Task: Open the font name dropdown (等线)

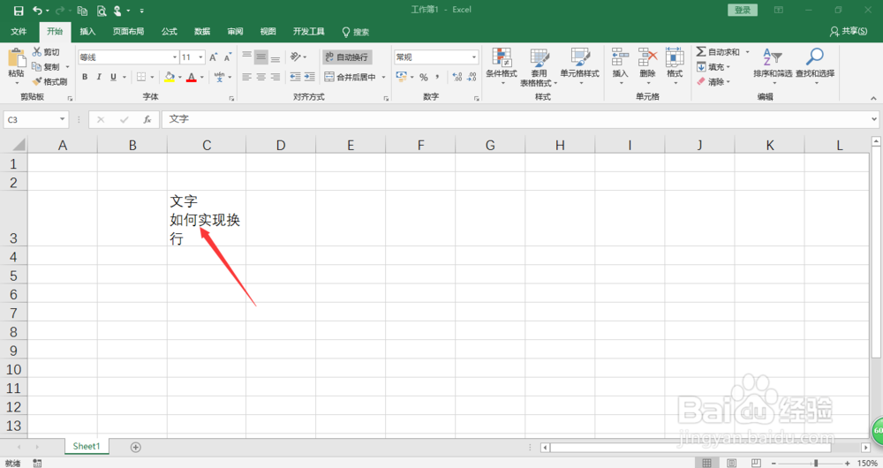Action: coord(175,57)
